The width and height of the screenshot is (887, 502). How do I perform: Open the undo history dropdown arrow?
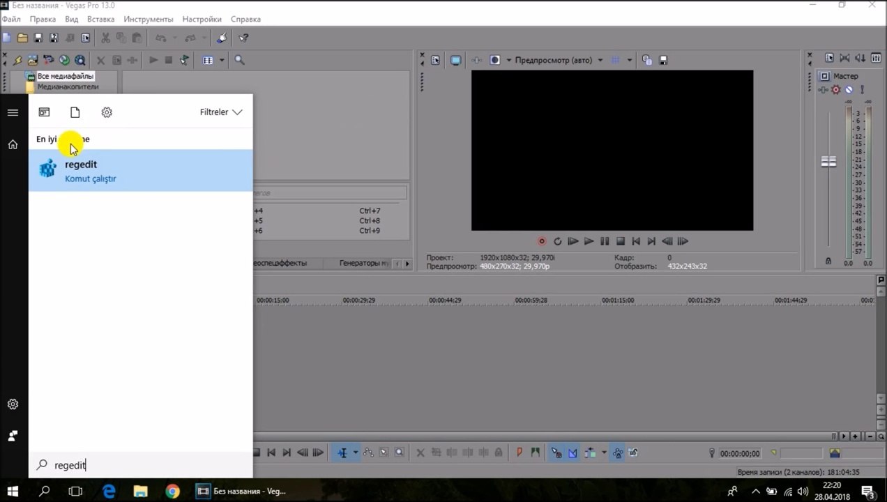[x=174, y=38]
